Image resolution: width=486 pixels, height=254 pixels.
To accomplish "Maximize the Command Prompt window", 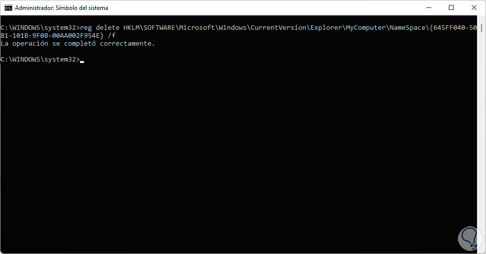I will [451, 8].
